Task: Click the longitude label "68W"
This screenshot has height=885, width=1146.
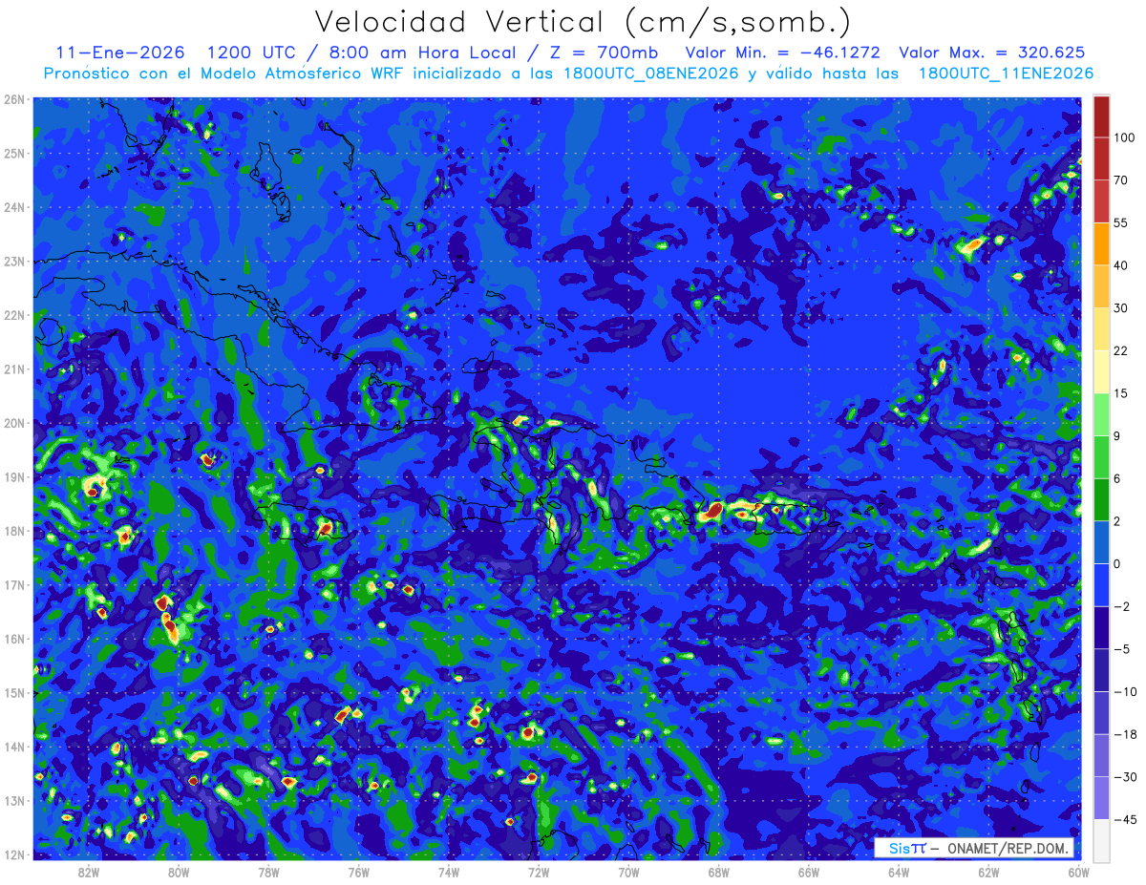Action: click(718, 874)
